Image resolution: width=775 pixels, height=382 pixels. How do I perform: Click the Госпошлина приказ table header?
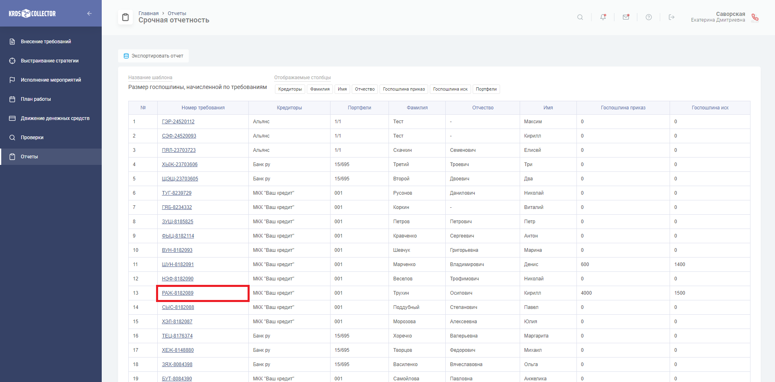[x=623, y=108]
